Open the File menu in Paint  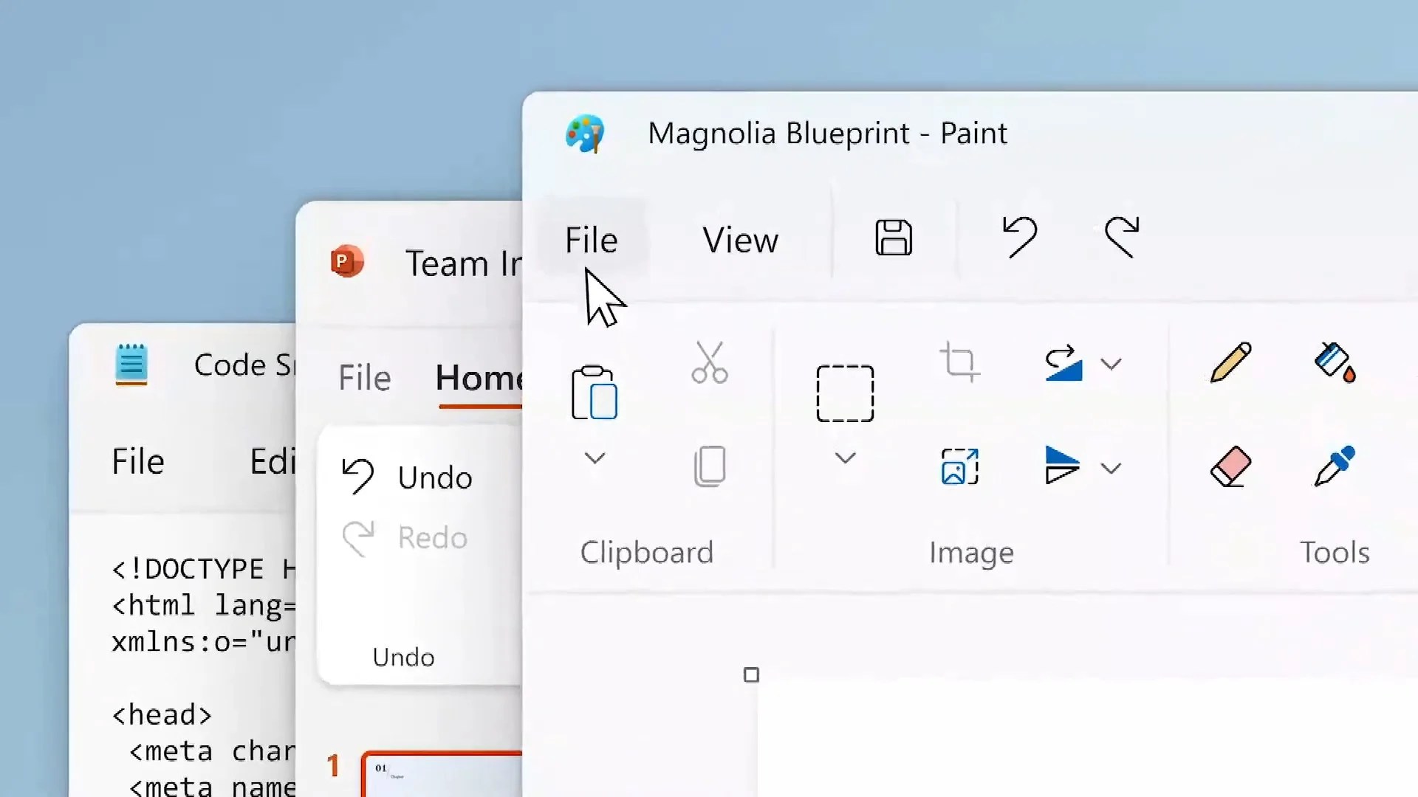point(591,240)
